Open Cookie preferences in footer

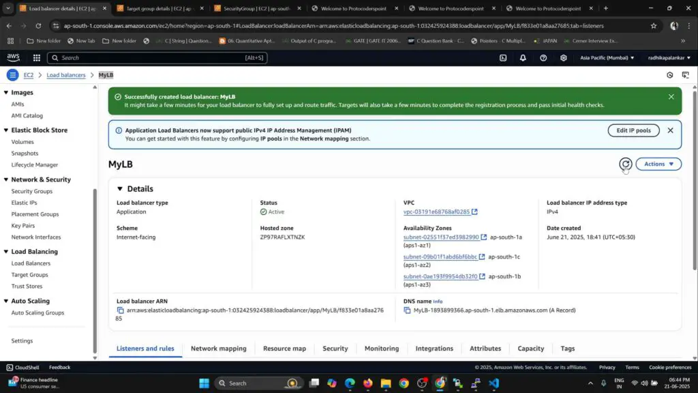point(670,368)
